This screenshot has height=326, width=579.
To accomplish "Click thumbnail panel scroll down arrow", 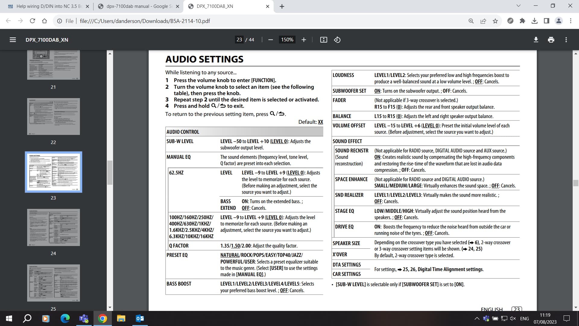I will (x=110, y=308).
